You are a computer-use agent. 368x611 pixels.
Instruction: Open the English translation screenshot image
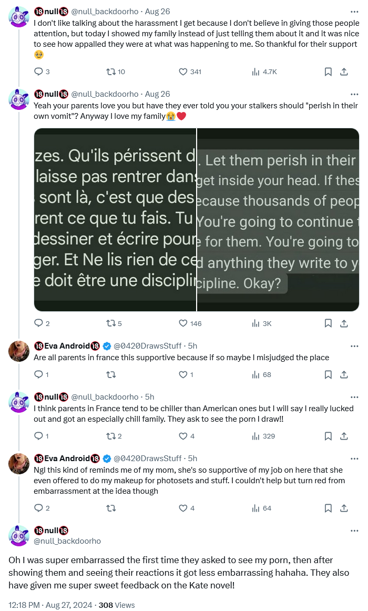(278, 220)
